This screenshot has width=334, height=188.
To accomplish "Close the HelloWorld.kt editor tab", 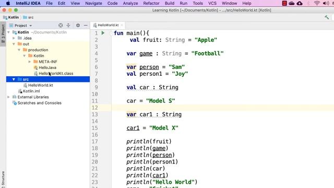I will coord(122,25).
